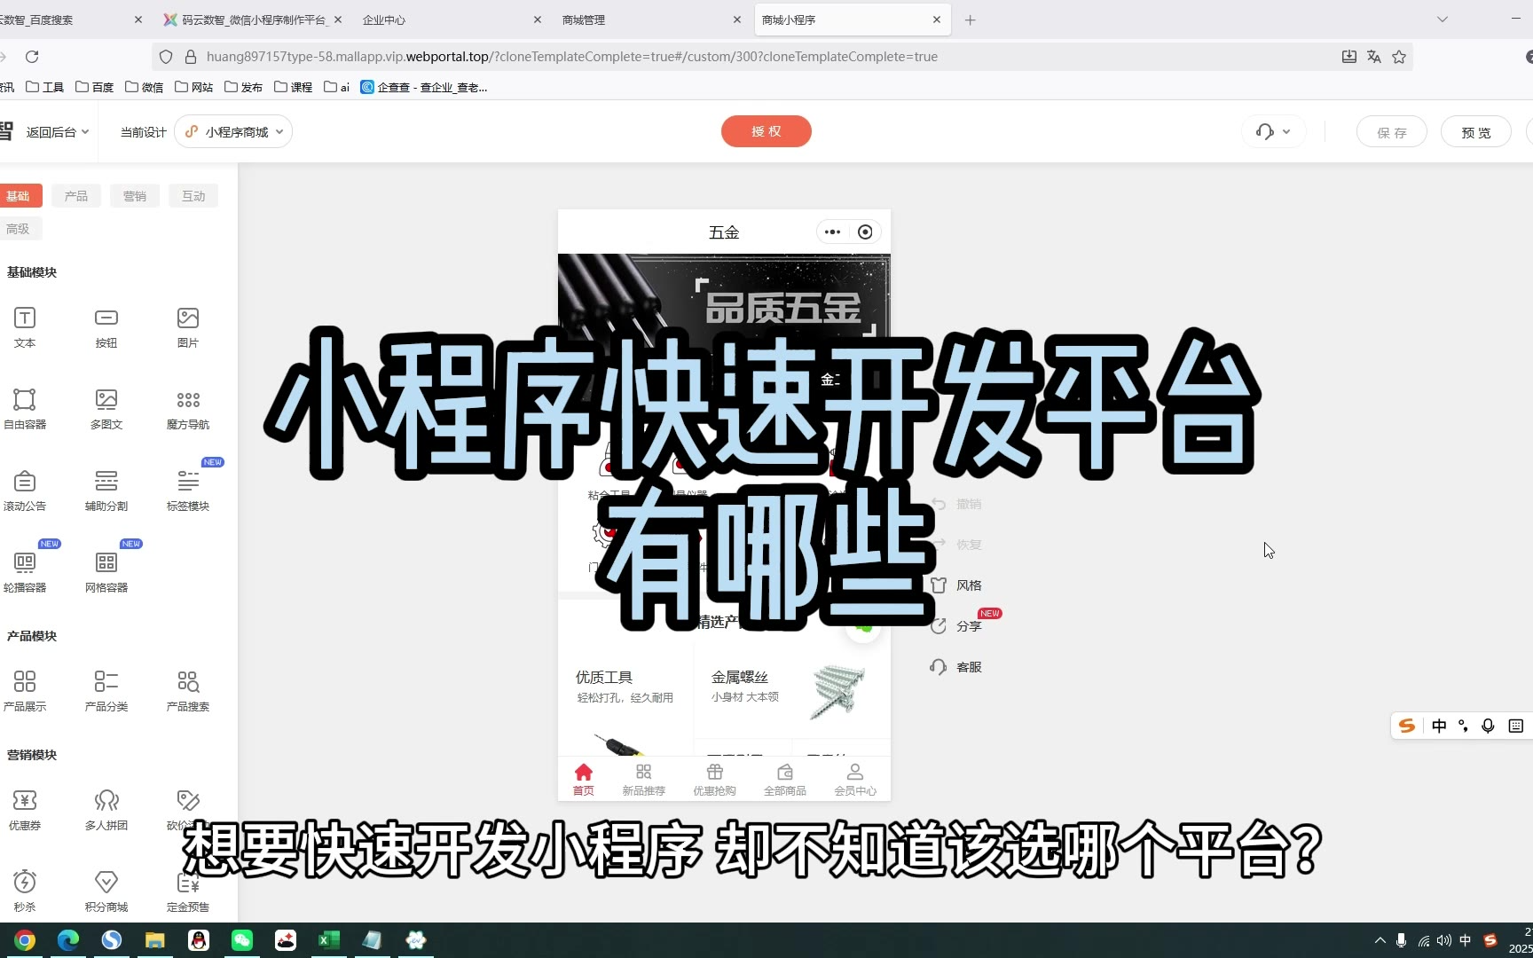The image size is (1533, 958).
Task: Open the 客服 customer service option
Action: pyautogui.click(x=956, y=667)
